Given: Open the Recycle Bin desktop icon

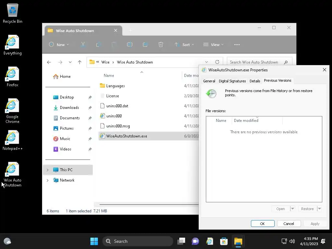Looking at the screenshot, I should (13, 13).
